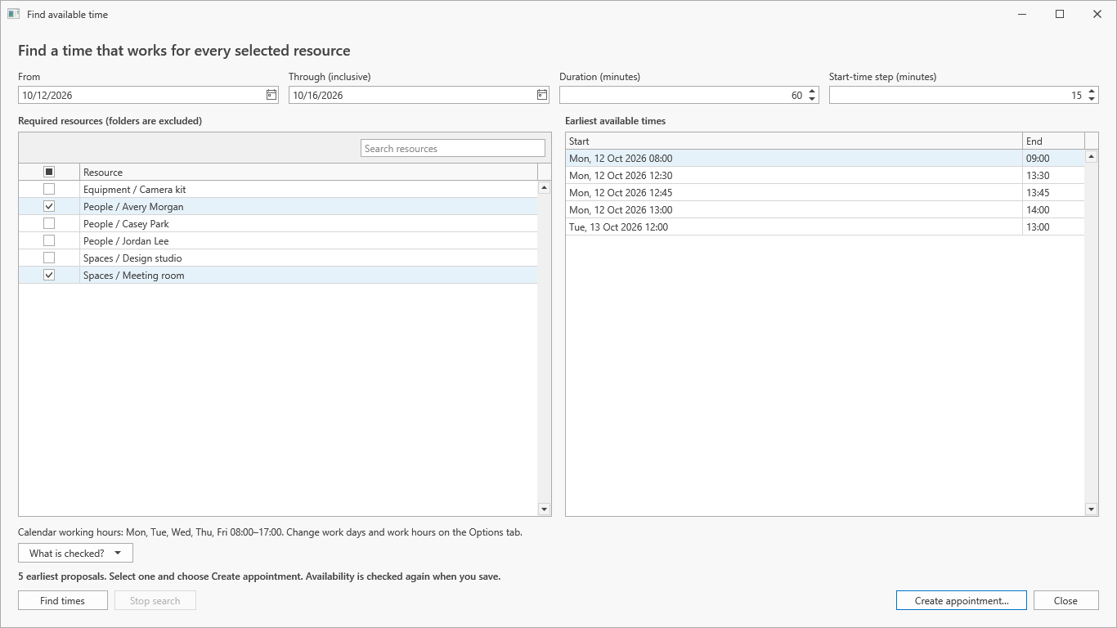Image resolution: width=1117 pixels, height=628 pixels.
Task: Check the Spaces / Design studio checkbox
Action: tap(49, 258)
